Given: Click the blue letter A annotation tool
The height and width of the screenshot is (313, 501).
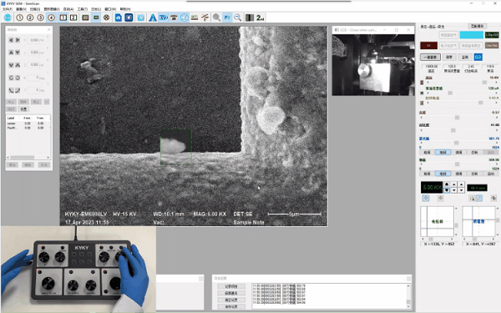Looking at the screenshot, I should pos(153,18).
